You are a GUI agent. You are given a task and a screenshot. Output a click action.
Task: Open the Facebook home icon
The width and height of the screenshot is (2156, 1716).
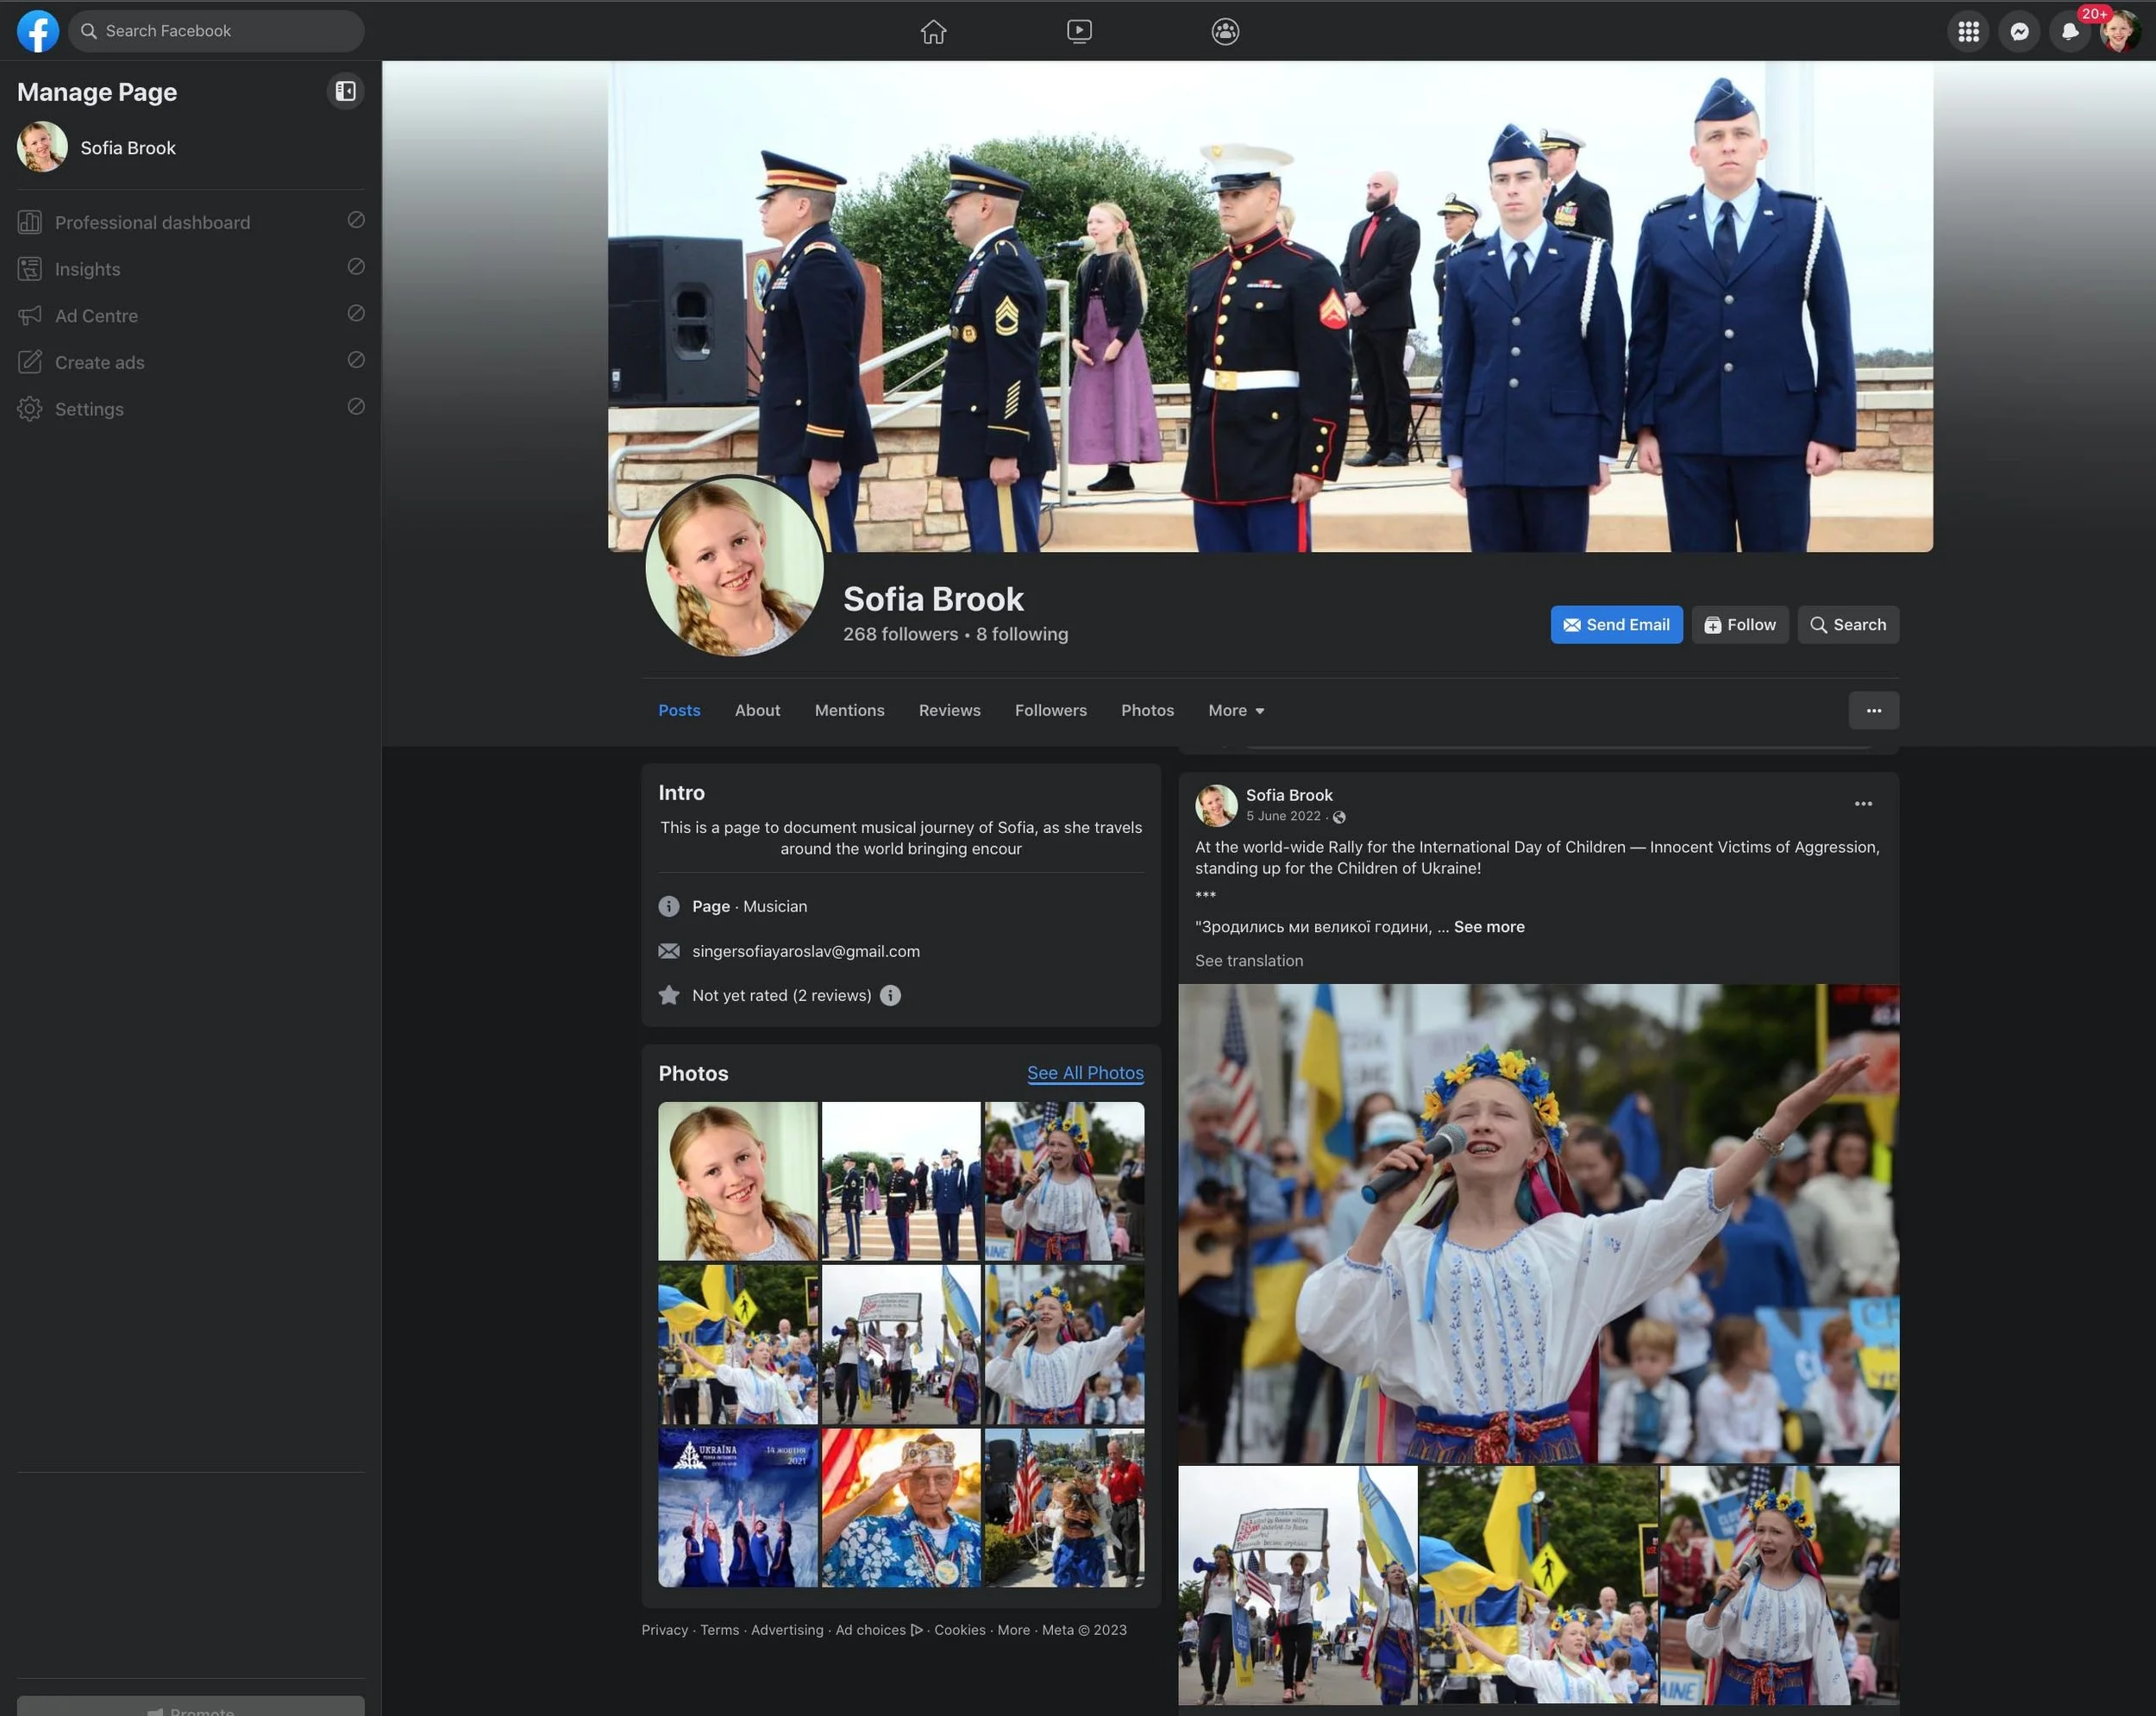pos(933,31)
